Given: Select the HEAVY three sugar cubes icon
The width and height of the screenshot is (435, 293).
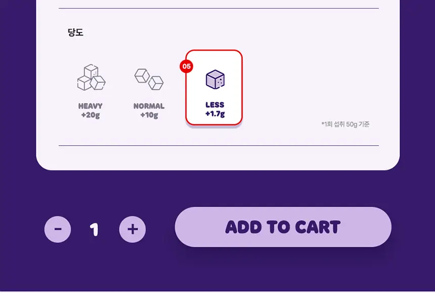Looking at the screenshot, I should click(91, 77).
